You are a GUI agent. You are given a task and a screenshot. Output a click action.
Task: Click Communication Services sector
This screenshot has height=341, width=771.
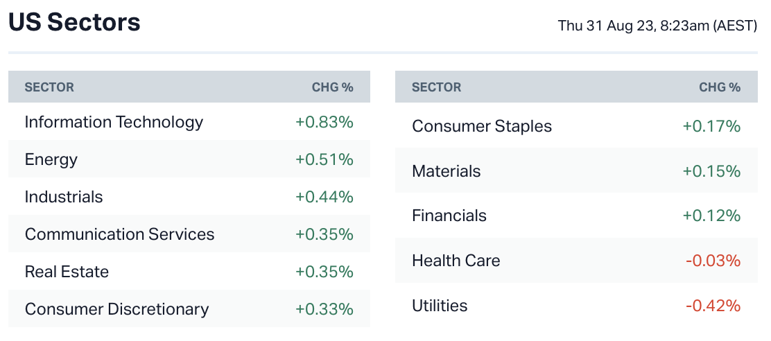click(x=119, y=234)
